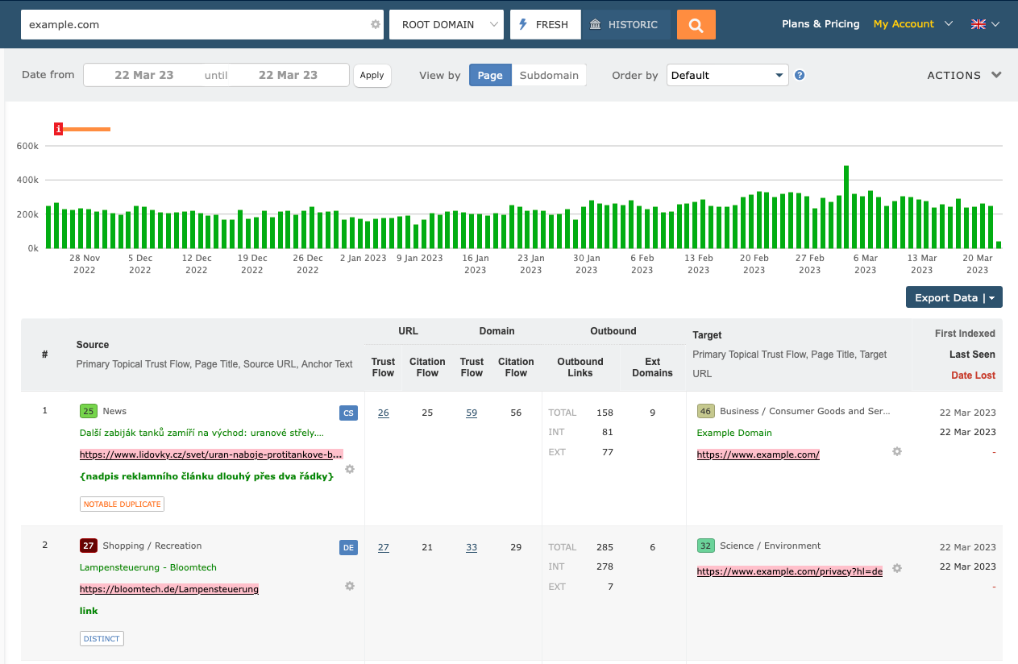Click the CS language badge on result one
This screenshot has width=1018, height=664.
pyautogui.click(x=348, y=413)
